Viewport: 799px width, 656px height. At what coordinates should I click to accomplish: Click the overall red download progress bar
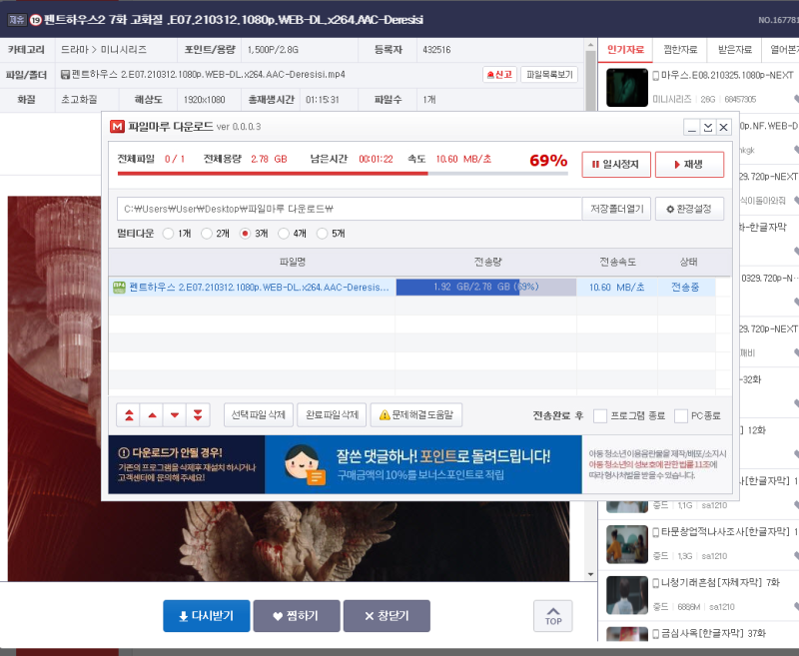point(343,174)
